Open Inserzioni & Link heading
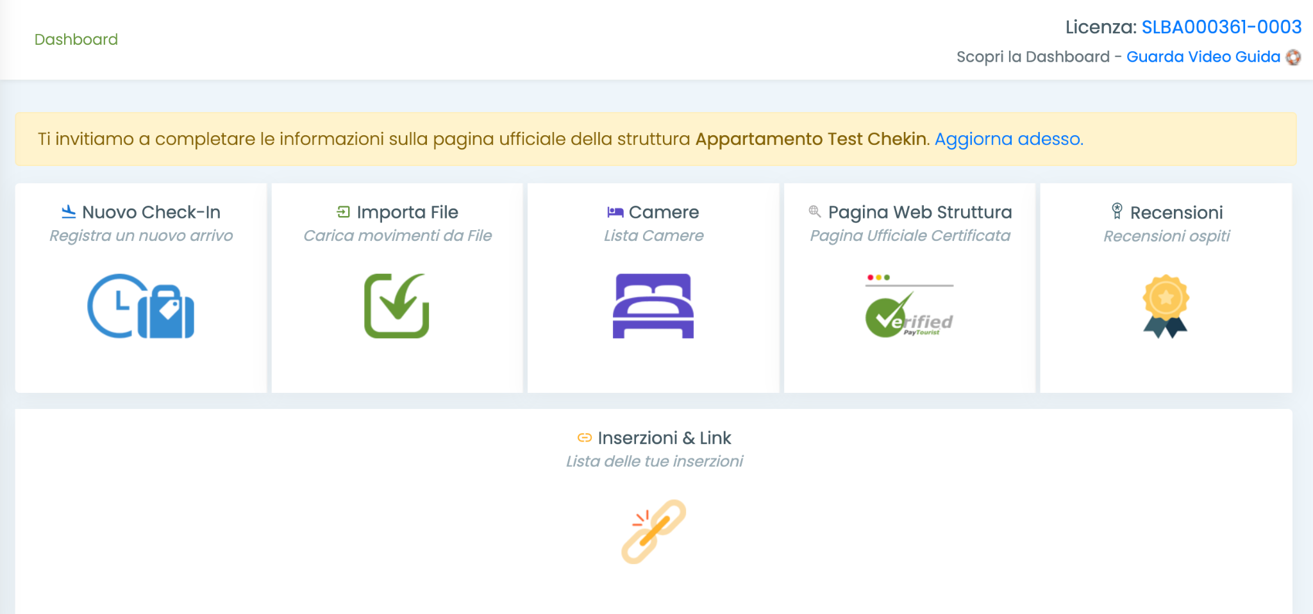The width and height of the screenshot is (1313, 614). (664, 438)
